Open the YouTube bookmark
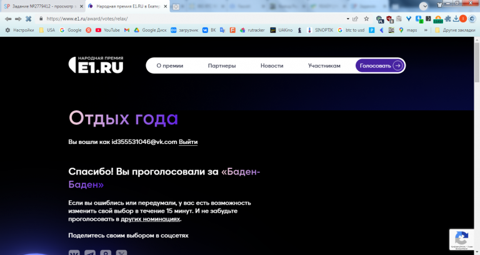 point(107,30)
